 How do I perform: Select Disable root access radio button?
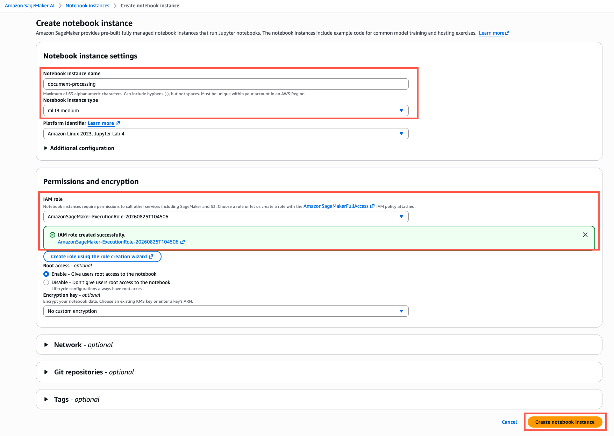(x=46, y=282)
